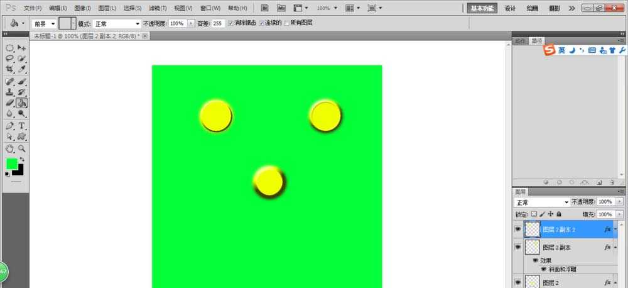This screenshot has height=288, width=628.
Task: Select the Crop tool
Action: pyautogui.click(x=9, y=69)
